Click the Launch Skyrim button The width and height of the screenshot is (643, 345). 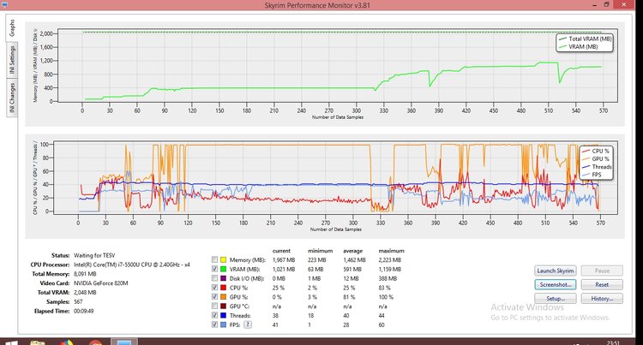point(556,271)
